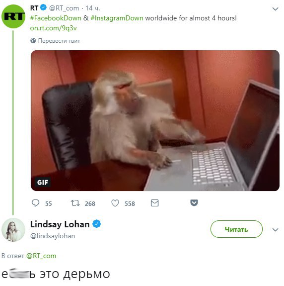Retweet the RT tweet
The height and width of the screenshot is (286, 284).
point(75,203)
